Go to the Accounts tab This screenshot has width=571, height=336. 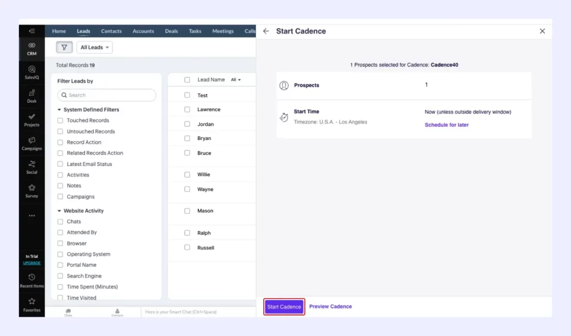click(x=143, y=31)
